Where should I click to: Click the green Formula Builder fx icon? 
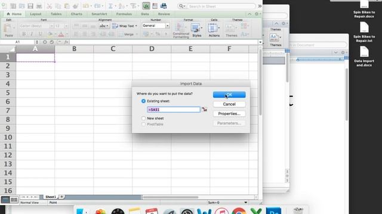146,6
